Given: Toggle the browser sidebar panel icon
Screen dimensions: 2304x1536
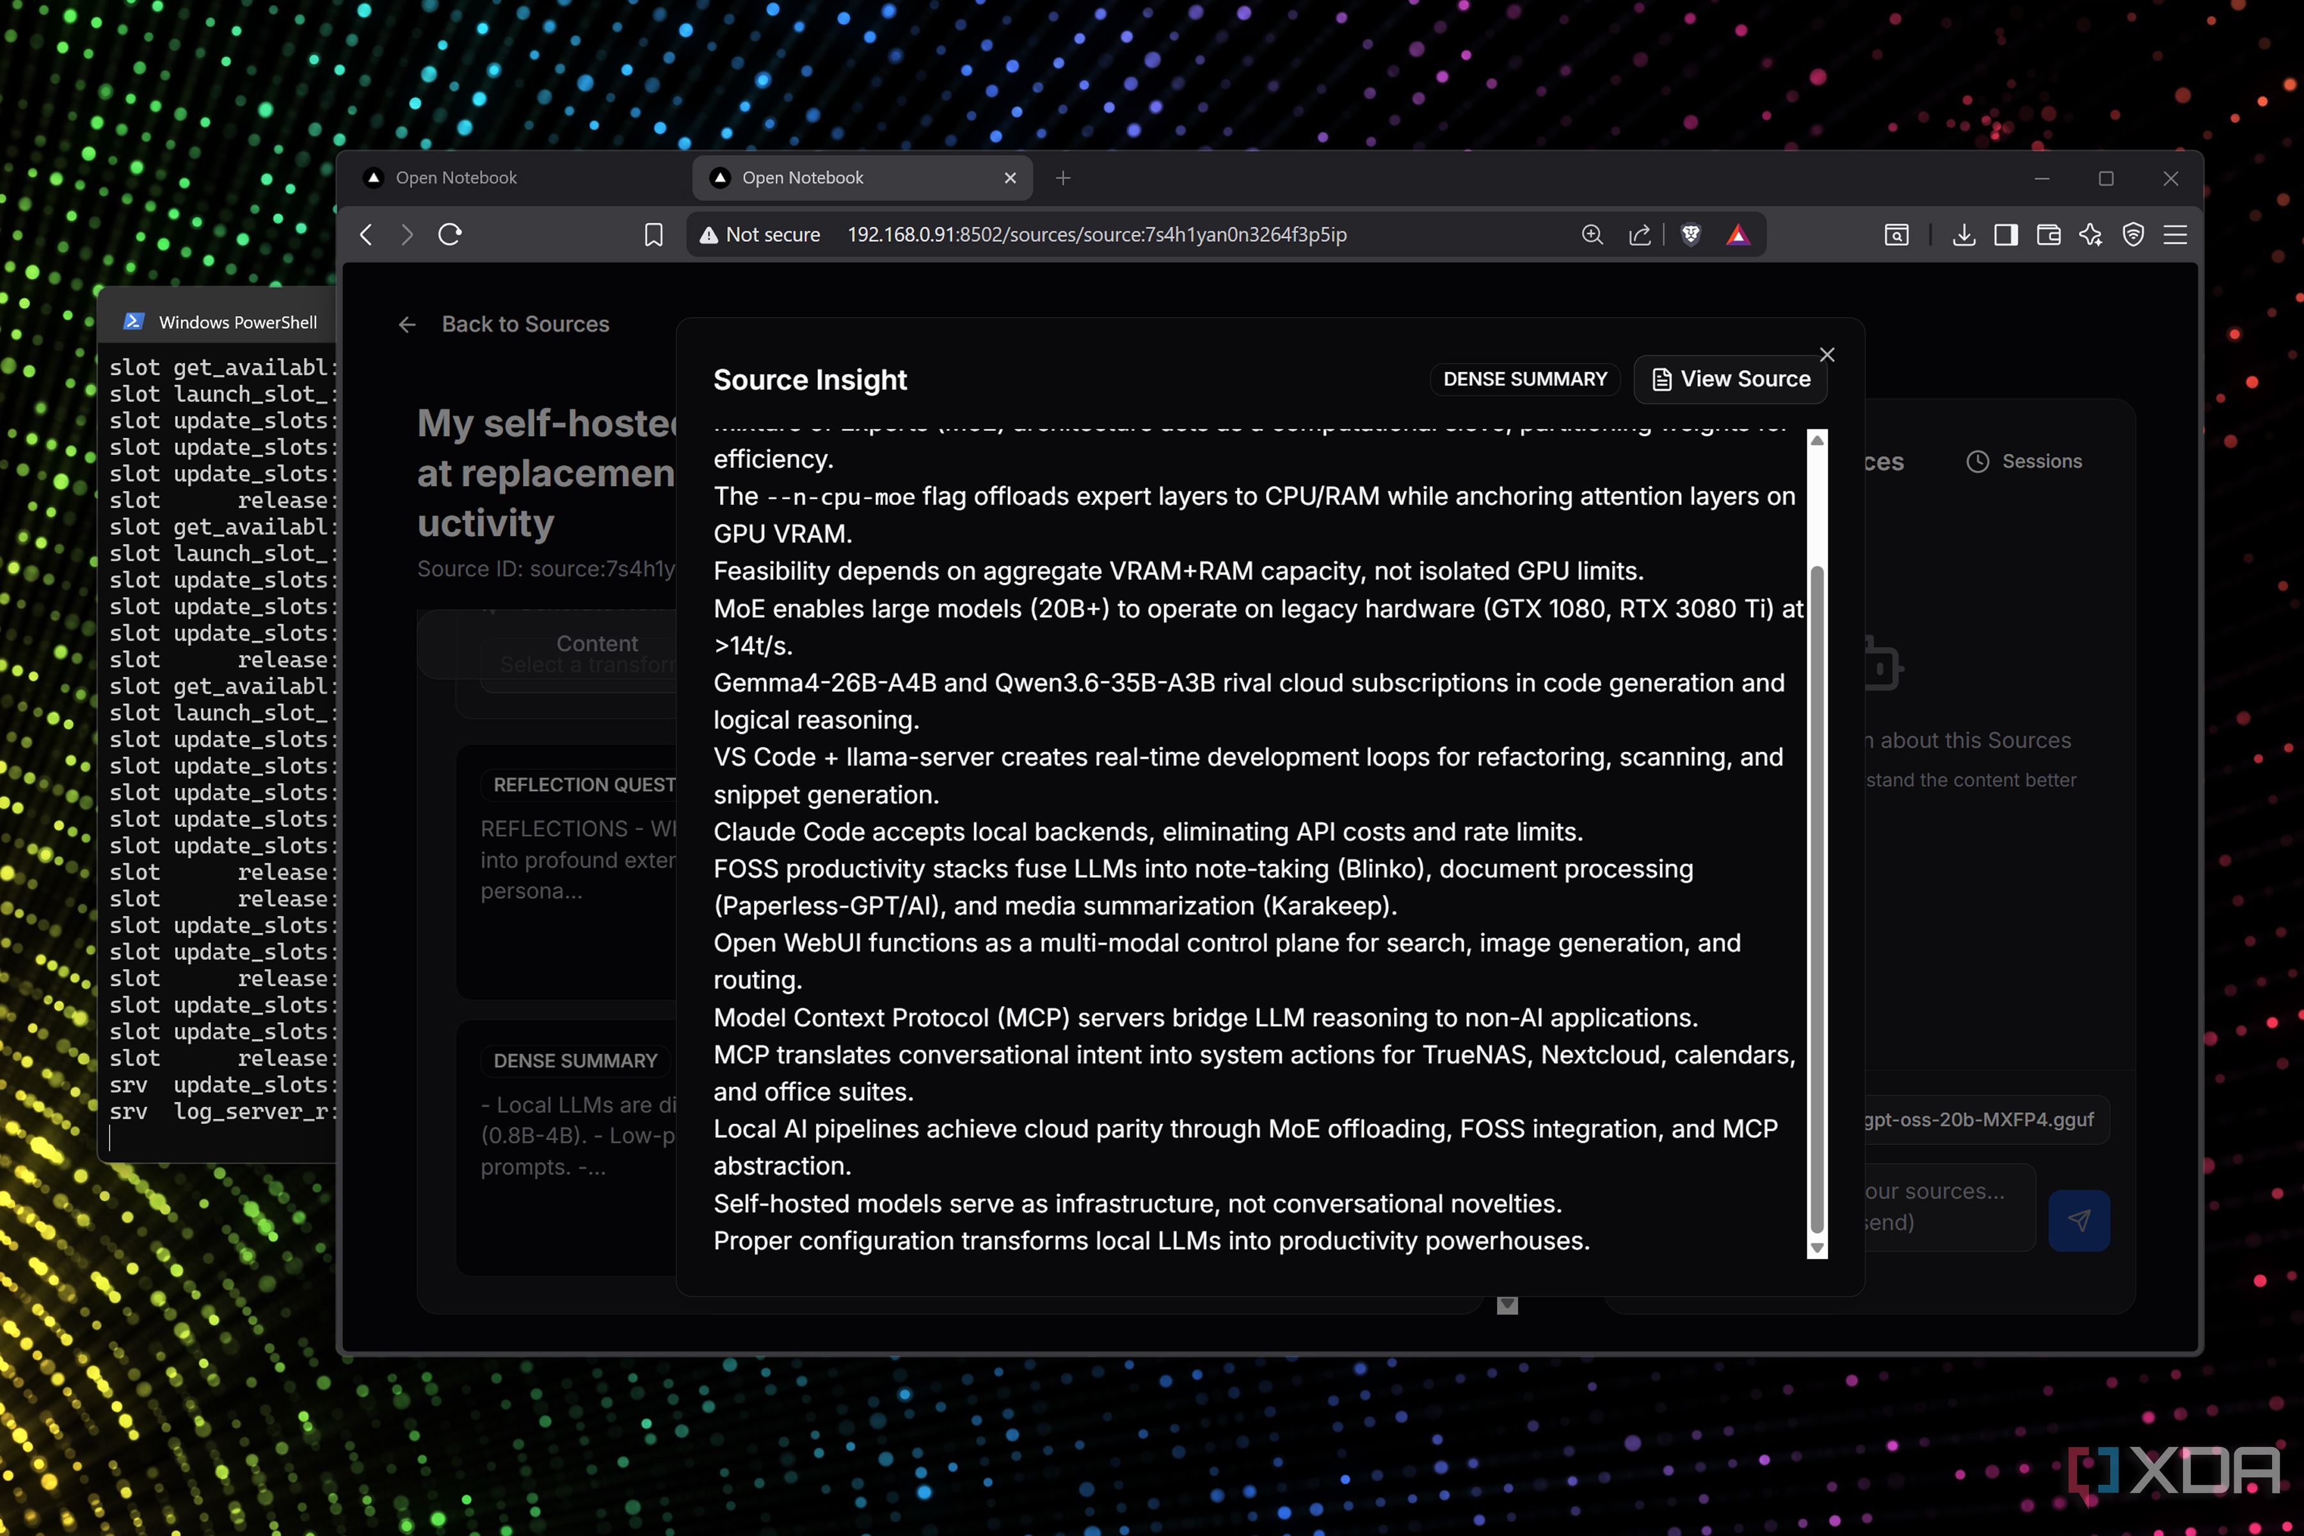Looking at the screenshot, I should click(2005, 235).
